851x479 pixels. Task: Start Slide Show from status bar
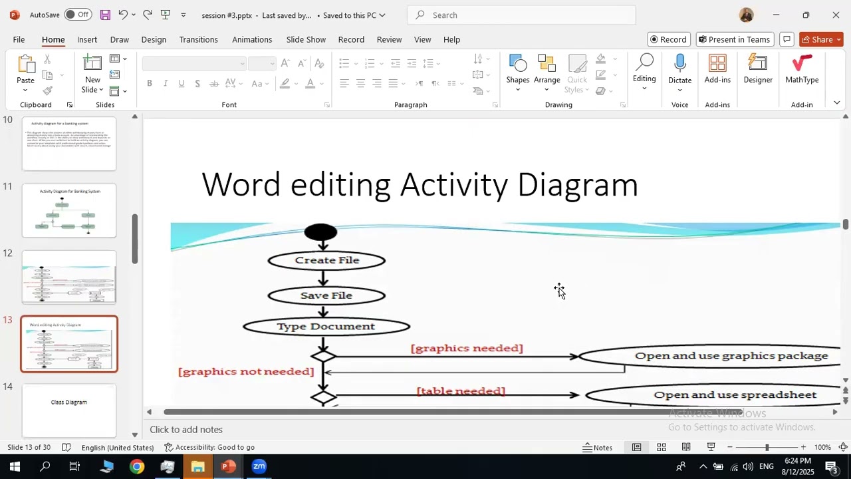[x=711, y=447]
